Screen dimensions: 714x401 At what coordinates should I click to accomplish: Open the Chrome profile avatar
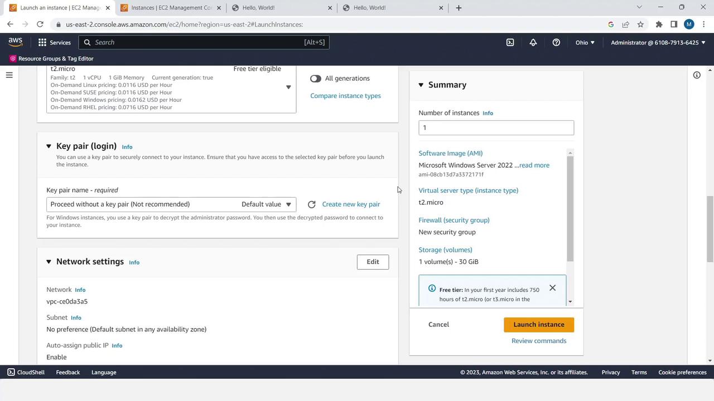689,25
